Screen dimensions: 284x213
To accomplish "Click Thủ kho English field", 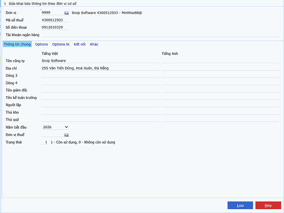I will [220, 112].
